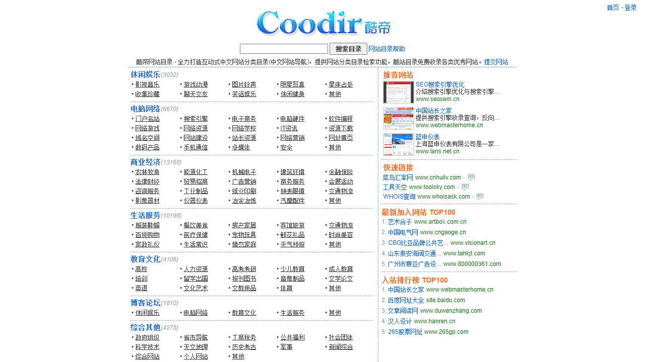Open the 汉人设计 ranking entry

[x=400, y=321]
